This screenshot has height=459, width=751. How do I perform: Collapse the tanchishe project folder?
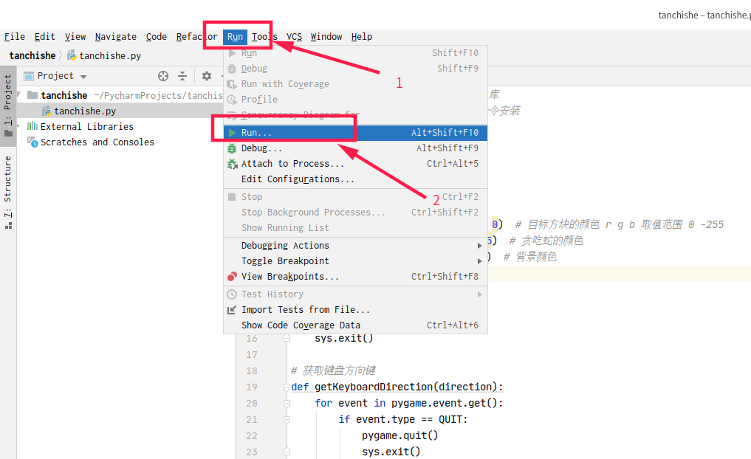pyautogui.click(x=18, y=94)
